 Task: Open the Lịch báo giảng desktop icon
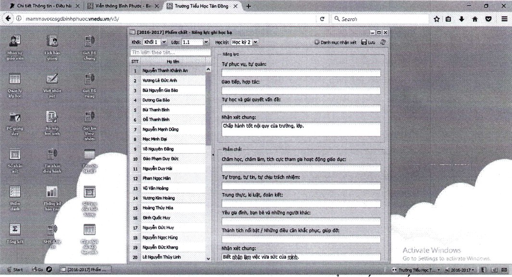pyautogui.click(x=51, y=42)
